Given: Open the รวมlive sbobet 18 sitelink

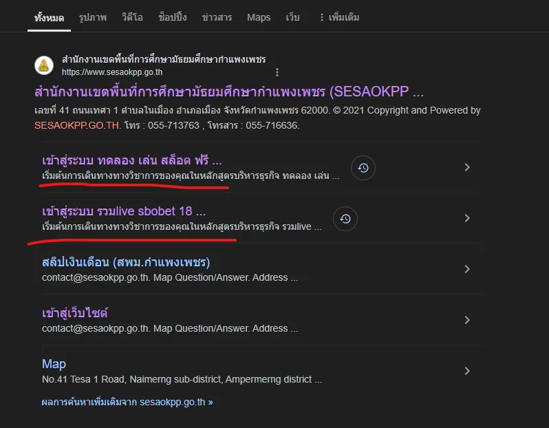Looking at the screenshot, I should click(x=124, y=211).
